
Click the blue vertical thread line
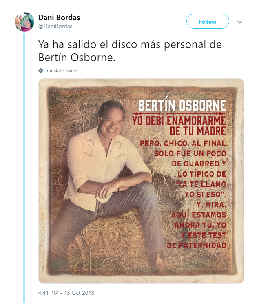pos(24,167)
